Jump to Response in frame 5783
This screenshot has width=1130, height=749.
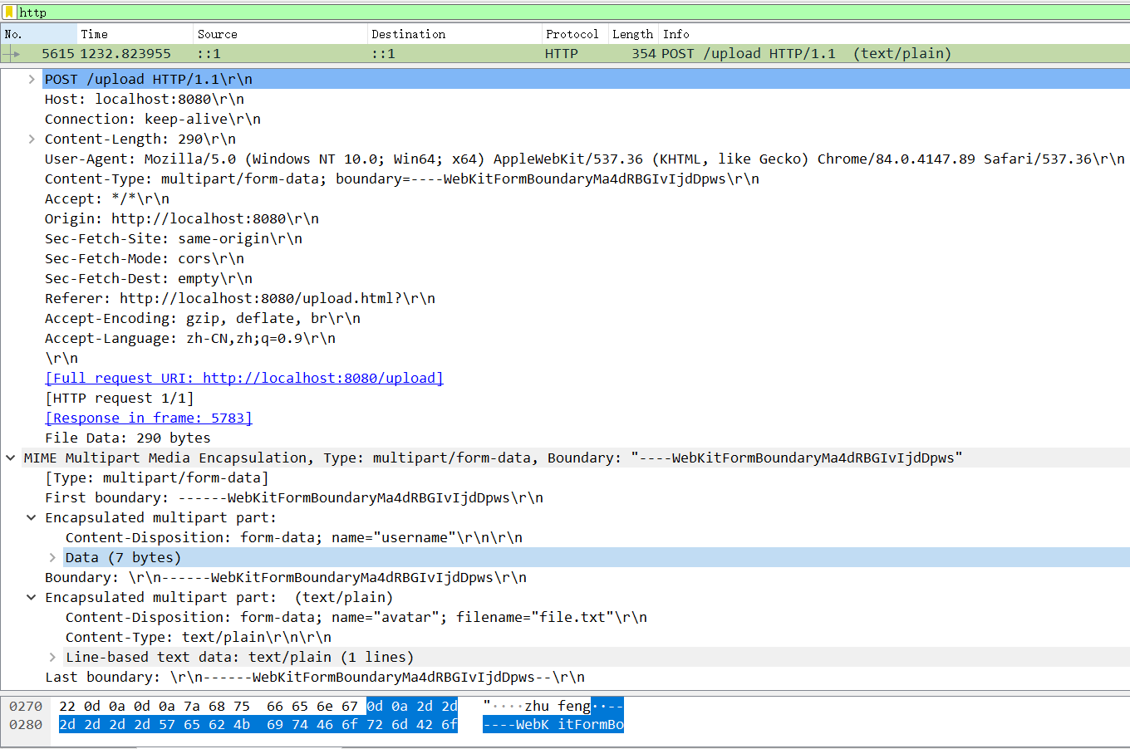coord(149,419)
